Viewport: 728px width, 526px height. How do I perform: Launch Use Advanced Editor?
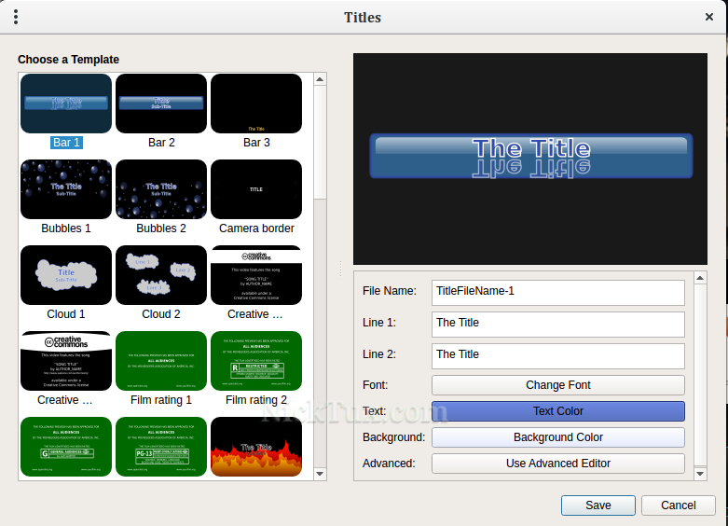click(x=557, y=464)
